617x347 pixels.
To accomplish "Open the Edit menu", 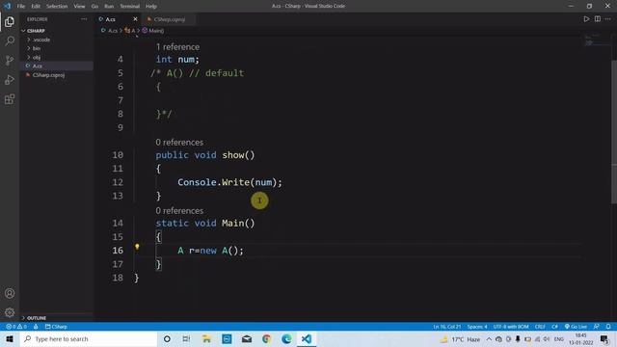I will pos(36,6).
